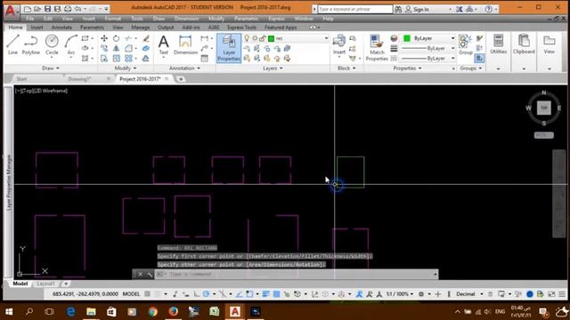The image size is (570, 320).
Task: Use the Mirror tool
Action: [116, 48]
